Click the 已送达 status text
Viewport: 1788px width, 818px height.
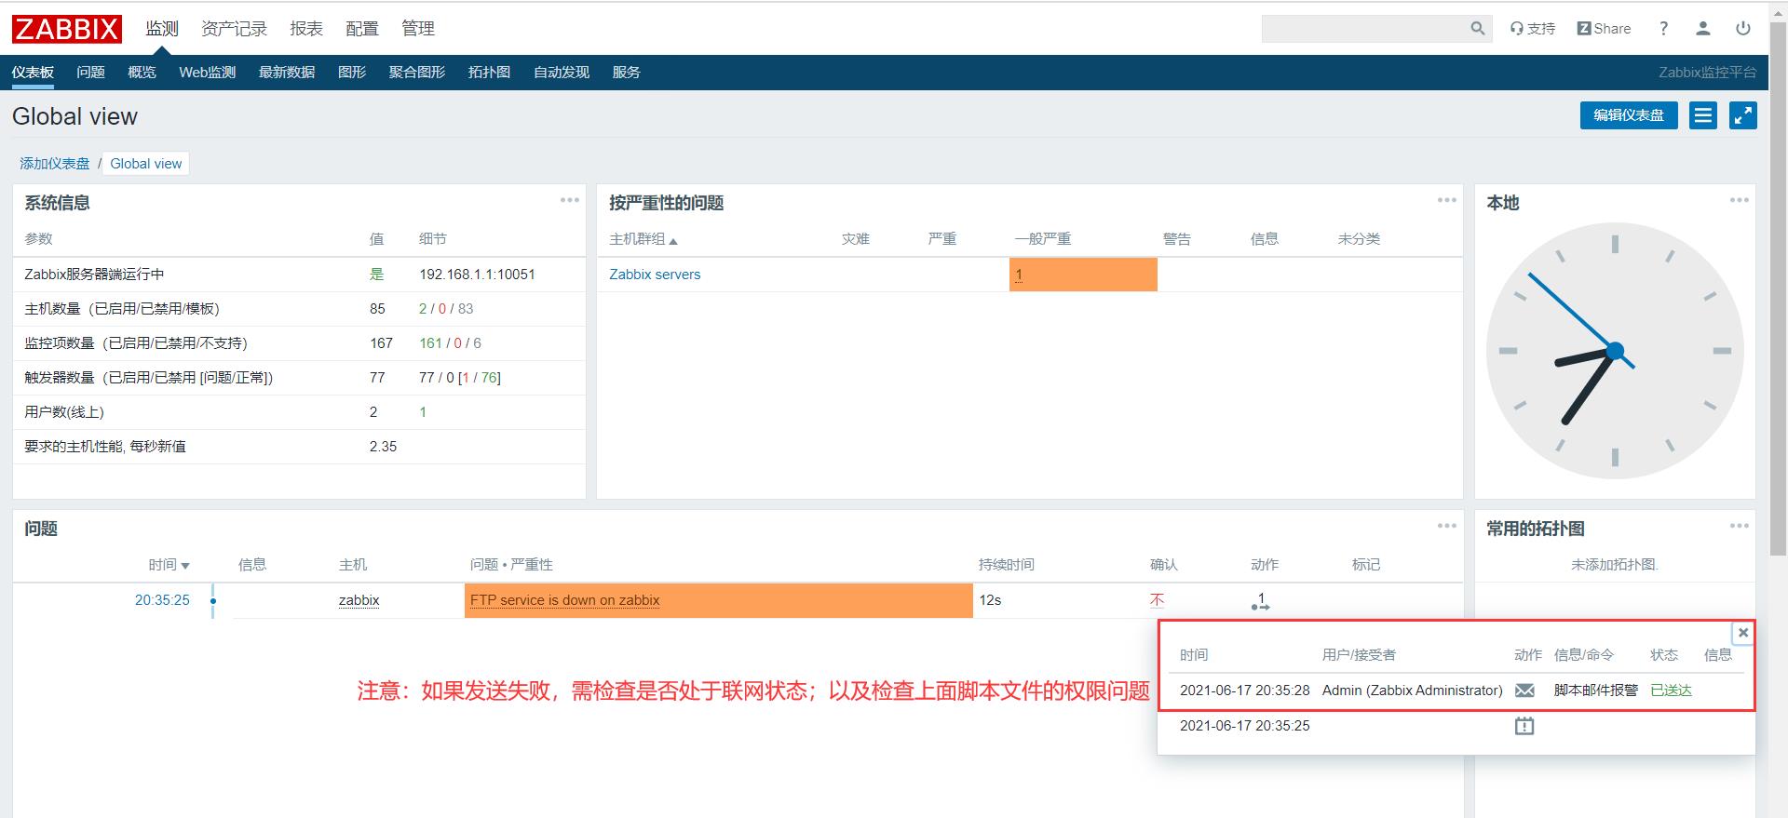pos(1671,691)
